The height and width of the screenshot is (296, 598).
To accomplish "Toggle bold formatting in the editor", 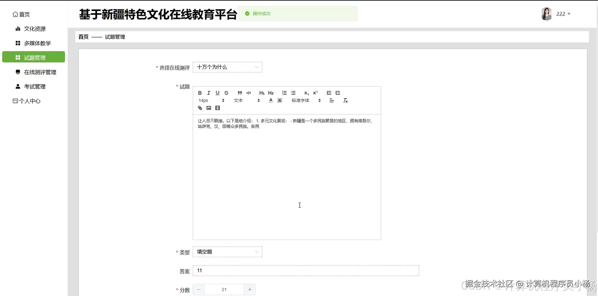I will pyautogui.click(x=200, y=93).
